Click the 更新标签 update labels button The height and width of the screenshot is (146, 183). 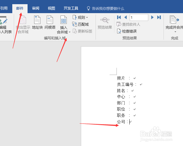[x=82, y=31]
